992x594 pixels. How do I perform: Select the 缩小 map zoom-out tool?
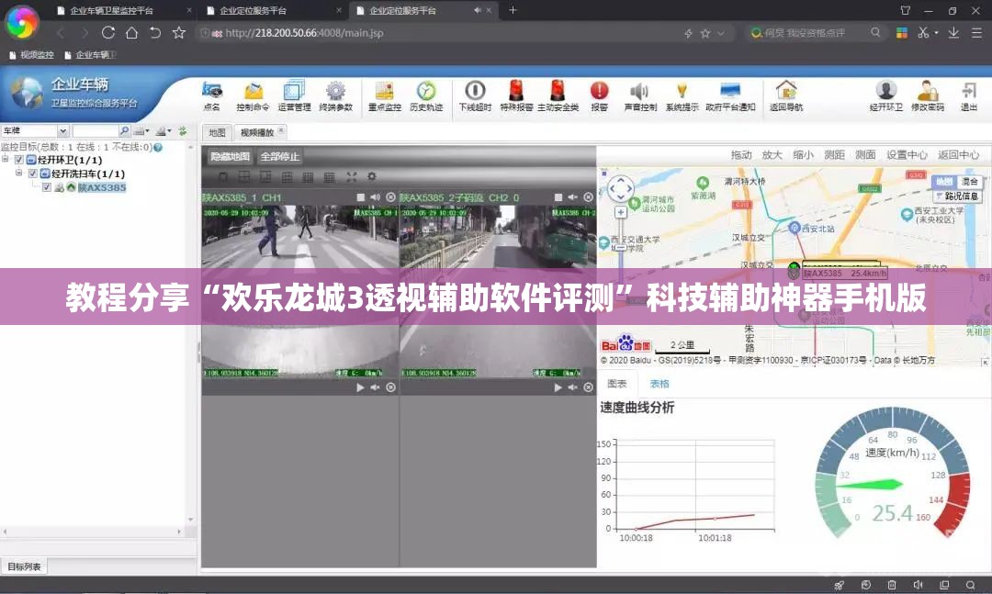pyautogui.click(x=803, y=154)
